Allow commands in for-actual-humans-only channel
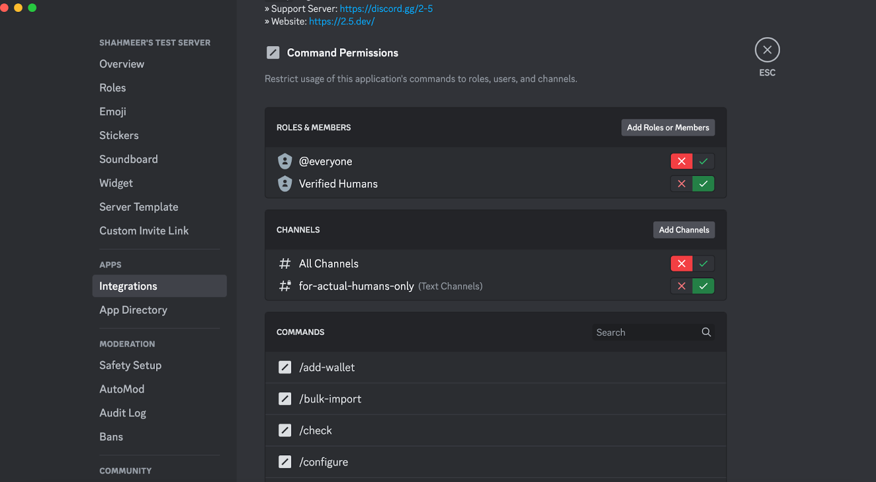The width and height of the screenshot is (876, 482). click(x=704, y=286)
